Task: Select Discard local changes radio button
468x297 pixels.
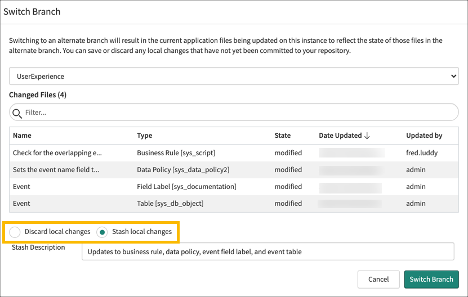Action: 15,232
